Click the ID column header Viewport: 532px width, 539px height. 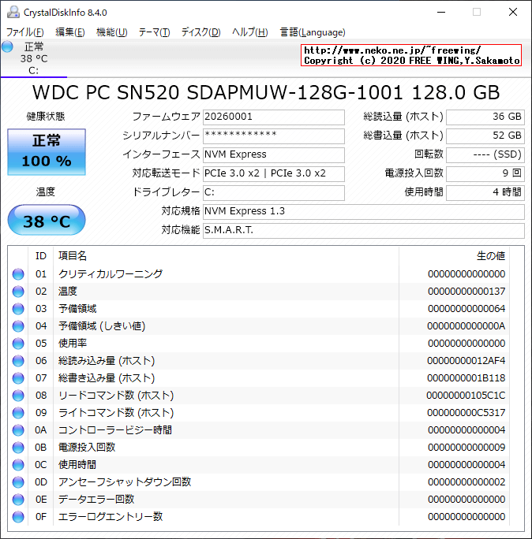click(x=40, y=256)
